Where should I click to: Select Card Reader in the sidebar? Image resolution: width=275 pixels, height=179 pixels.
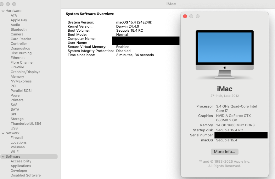coord(21,39)
